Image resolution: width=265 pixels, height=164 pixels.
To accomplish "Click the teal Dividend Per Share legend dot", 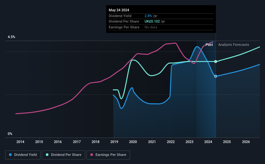I will 47,155.
